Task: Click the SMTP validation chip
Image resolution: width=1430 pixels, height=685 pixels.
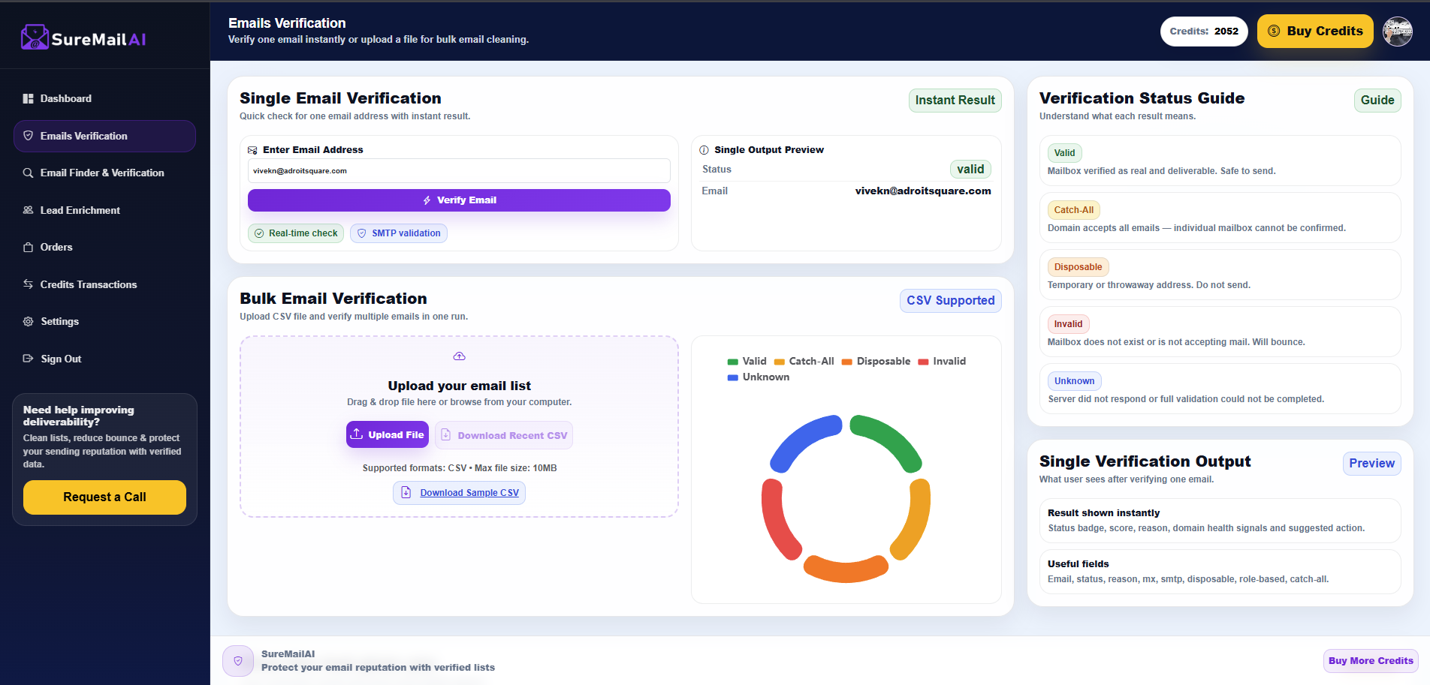Action: coord(399,233)
